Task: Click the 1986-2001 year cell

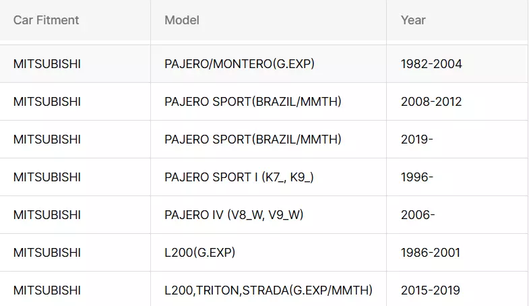Action: tap(431, 253)
